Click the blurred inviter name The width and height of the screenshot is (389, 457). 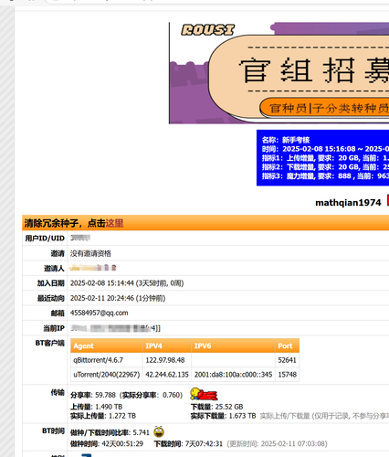pos(93,268)
